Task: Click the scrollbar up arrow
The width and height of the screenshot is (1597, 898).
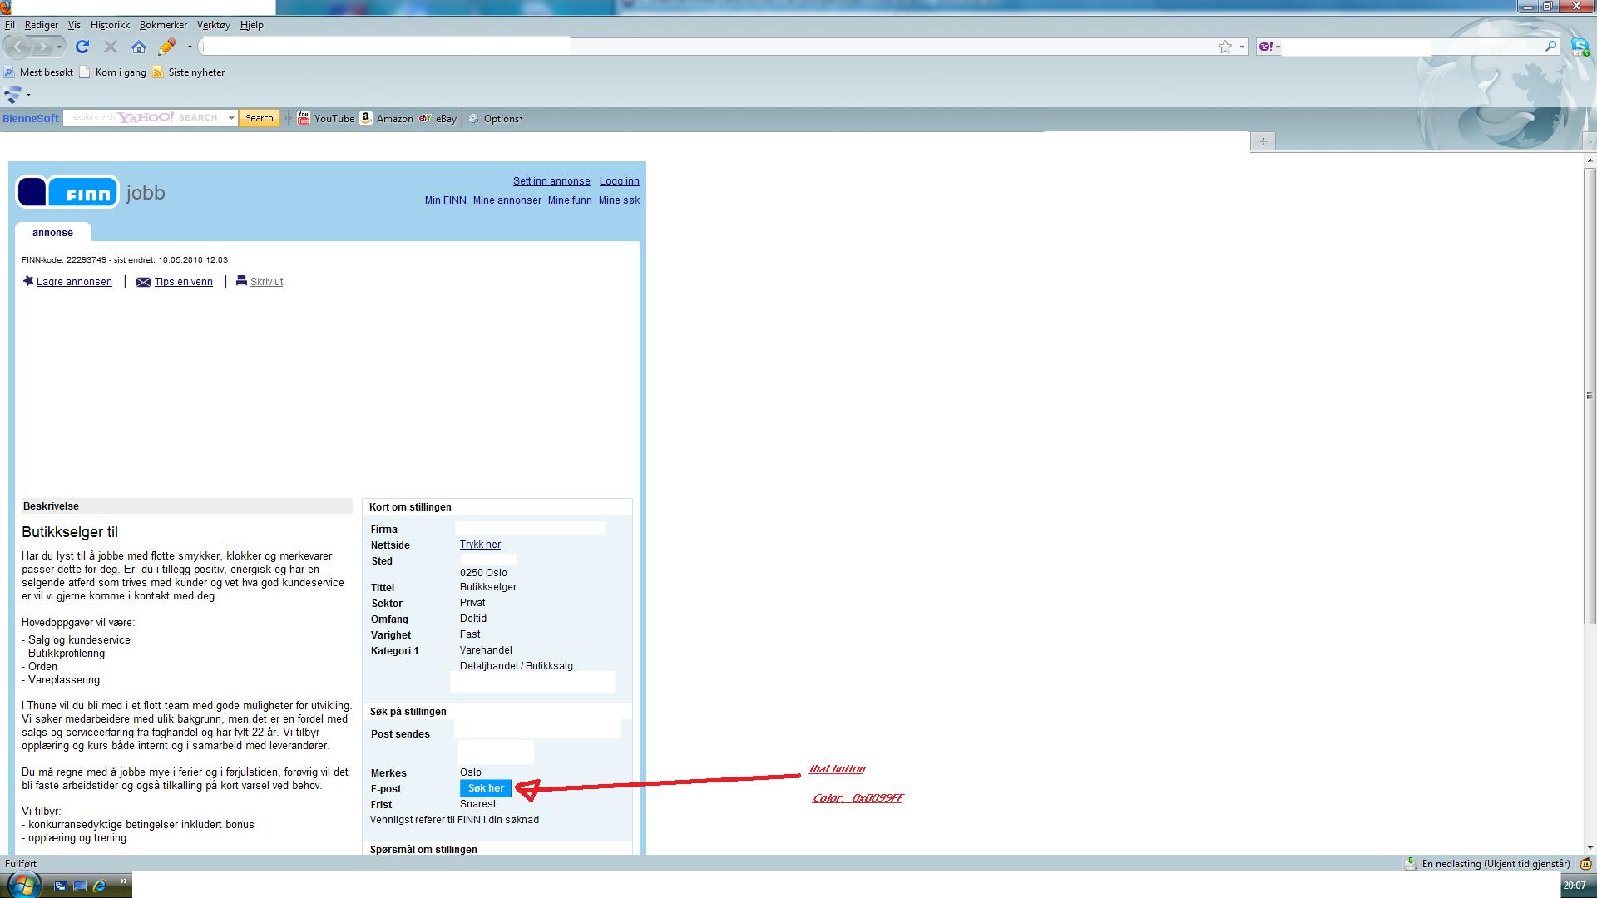Action: (1590, 160)
